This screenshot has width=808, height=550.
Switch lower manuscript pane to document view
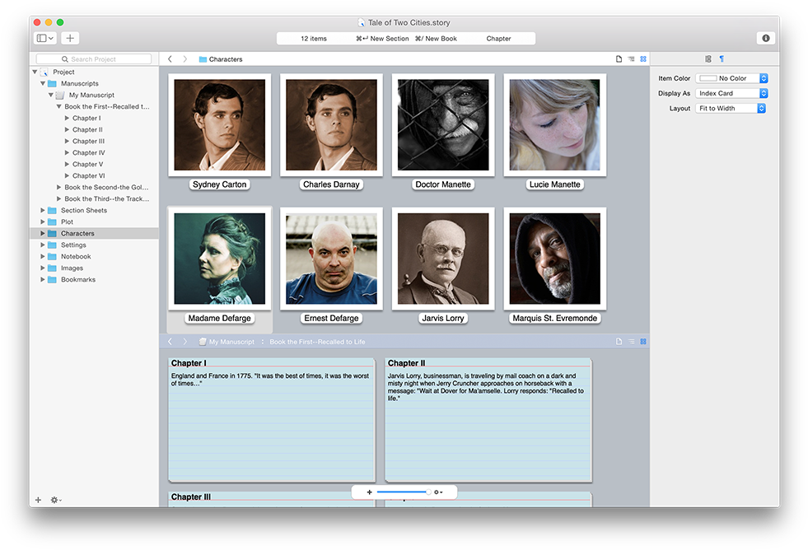click(619, 342)
